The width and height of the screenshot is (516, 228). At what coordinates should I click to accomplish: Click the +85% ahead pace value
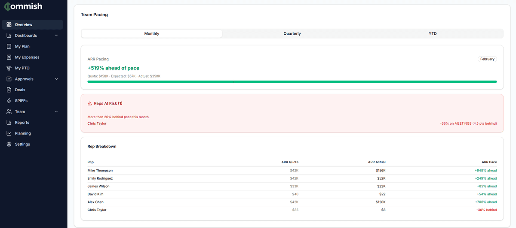tap(487, 186)
